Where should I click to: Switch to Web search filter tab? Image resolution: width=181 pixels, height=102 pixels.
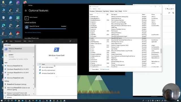click(25, 41)
